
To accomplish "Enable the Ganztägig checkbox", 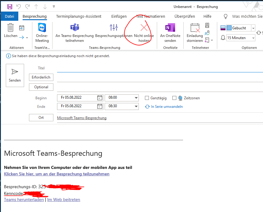I will 147,98.
